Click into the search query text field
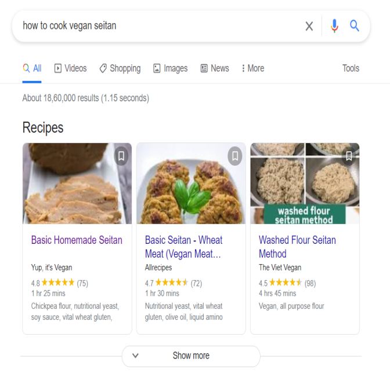390x377 pixels. (x=159, y=26)
